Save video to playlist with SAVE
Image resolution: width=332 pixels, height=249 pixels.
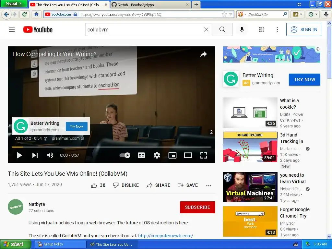188,185
